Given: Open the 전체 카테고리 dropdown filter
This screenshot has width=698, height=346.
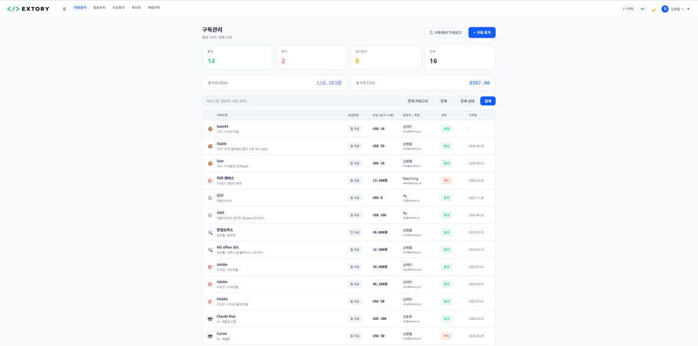Looking at the screenshot, I should pyautogui.click(x=419, y=101).
